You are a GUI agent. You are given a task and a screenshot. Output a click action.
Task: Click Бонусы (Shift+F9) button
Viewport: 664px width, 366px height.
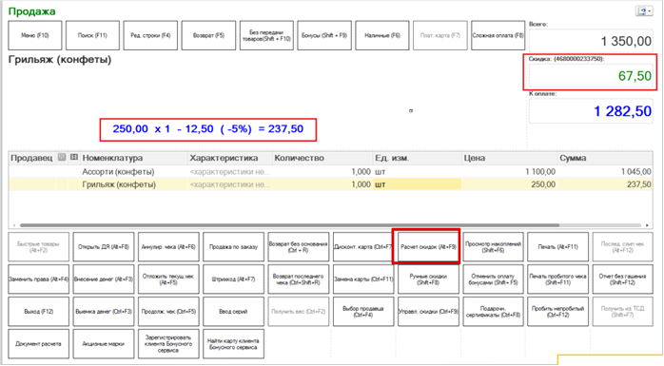(324, 35)
